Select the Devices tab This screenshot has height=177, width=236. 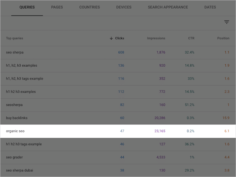[124, 7]
